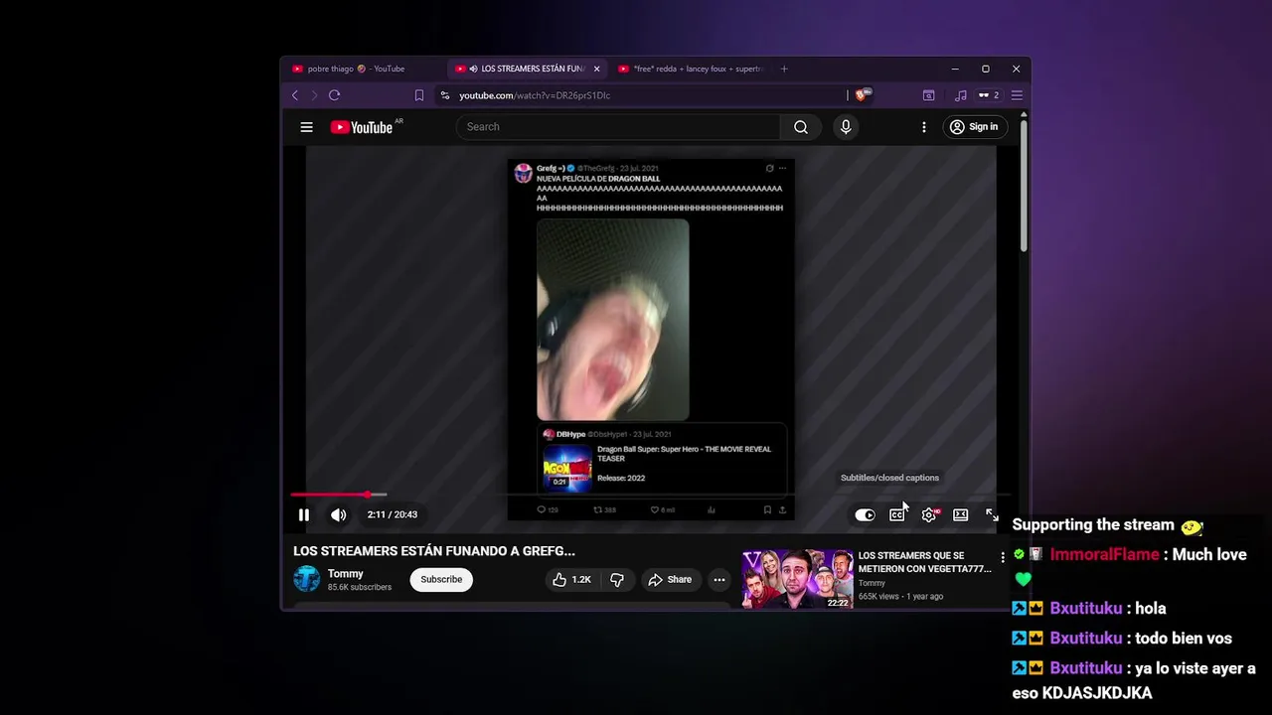This screenshot has height=715, width=1272.
Task: Go forward in the browser
Action: coord(314,95)
